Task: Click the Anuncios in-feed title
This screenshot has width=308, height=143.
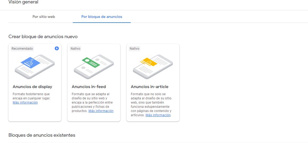Action: coord(89,86)
